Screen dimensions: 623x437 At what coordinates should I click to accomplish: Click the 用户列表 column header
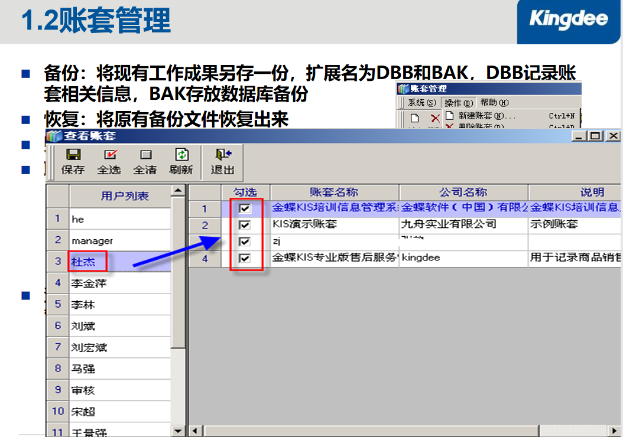[x=121, y=196]
